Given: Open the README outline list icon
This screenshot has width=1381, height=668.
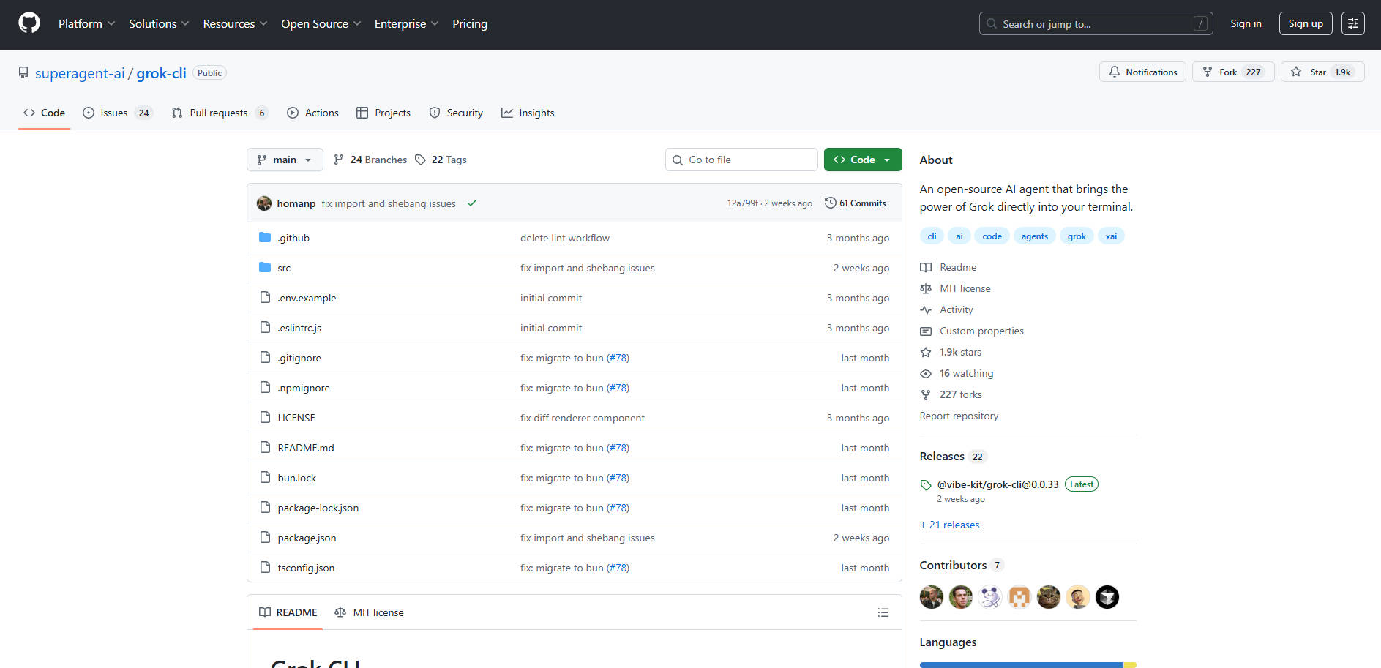Looking at the screenshot, I should click(883, 612).
